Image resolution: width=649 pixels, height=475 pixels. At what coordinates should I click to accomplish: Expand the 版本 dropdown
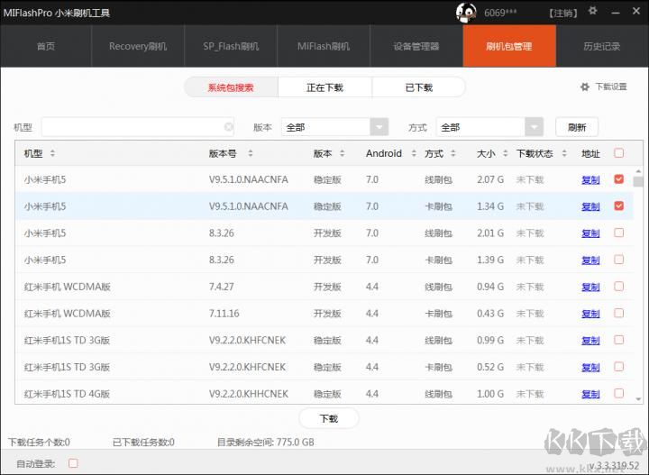(379, 127)
